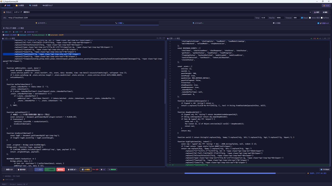Click the small blank button before 送信
This screenshot has width=332, height=186.
(x=30, y=169)
